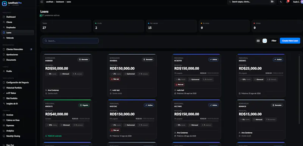
Task: Filter by Crítico stat card
Action: click(277, 26)
